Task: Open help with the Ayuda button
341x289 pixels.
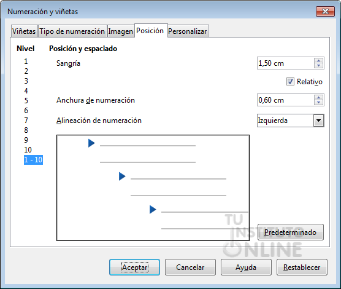Action: [x=246, y=267]
